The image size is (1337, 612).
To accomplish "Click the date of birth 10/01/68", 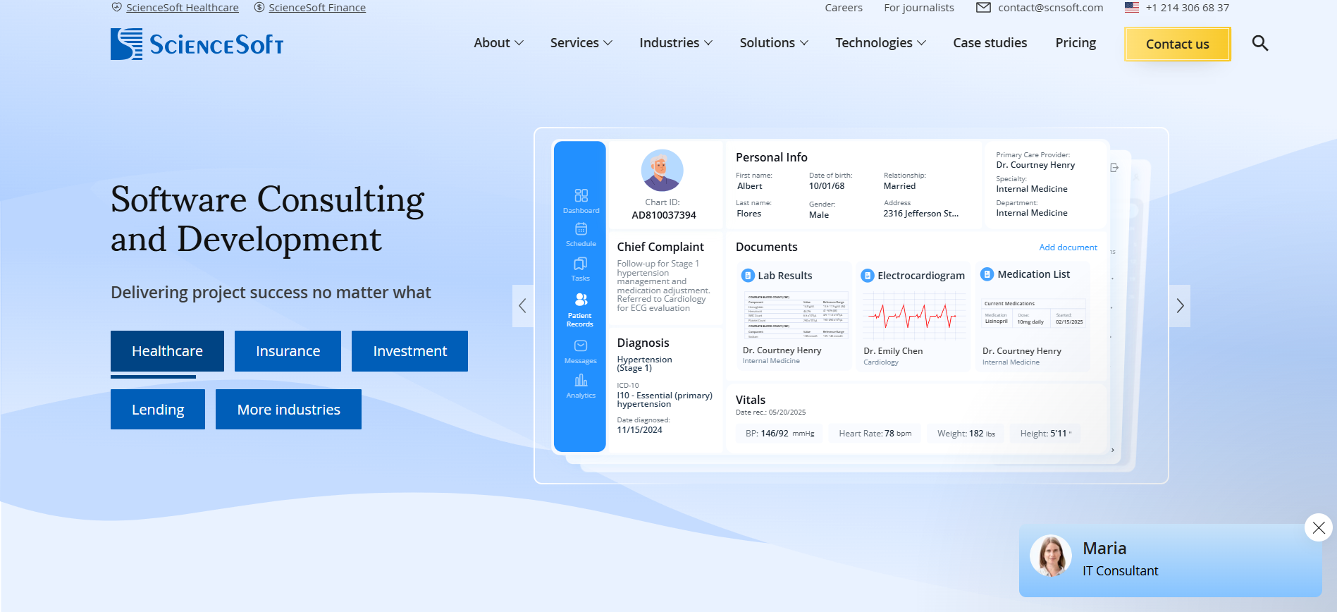I will pos(827,186).
